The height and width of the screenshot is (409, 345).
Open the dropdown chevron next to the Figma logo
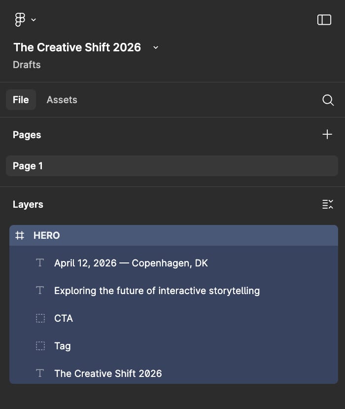[x=33, y=20]
